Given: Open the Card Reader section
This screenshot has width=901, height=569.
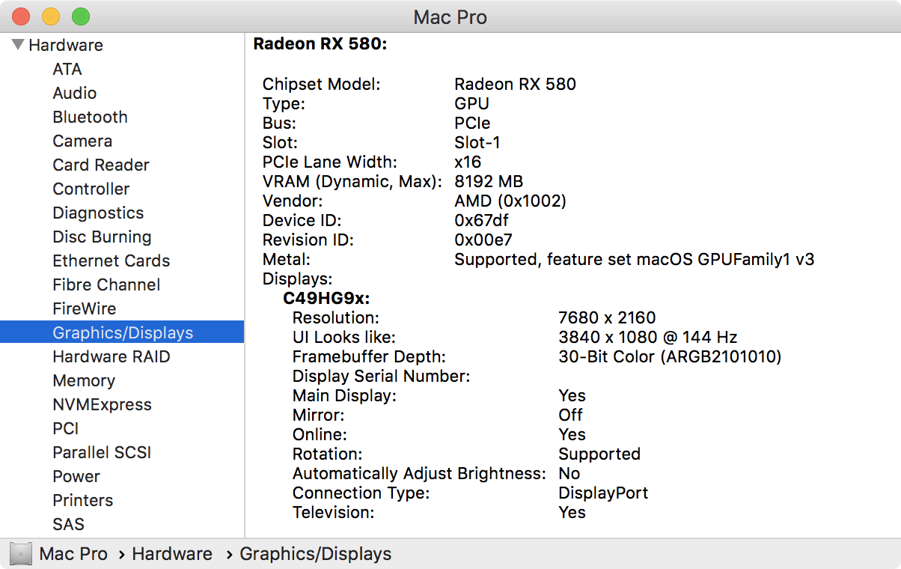Looking at the screenshot, I should tap(101, 165).
